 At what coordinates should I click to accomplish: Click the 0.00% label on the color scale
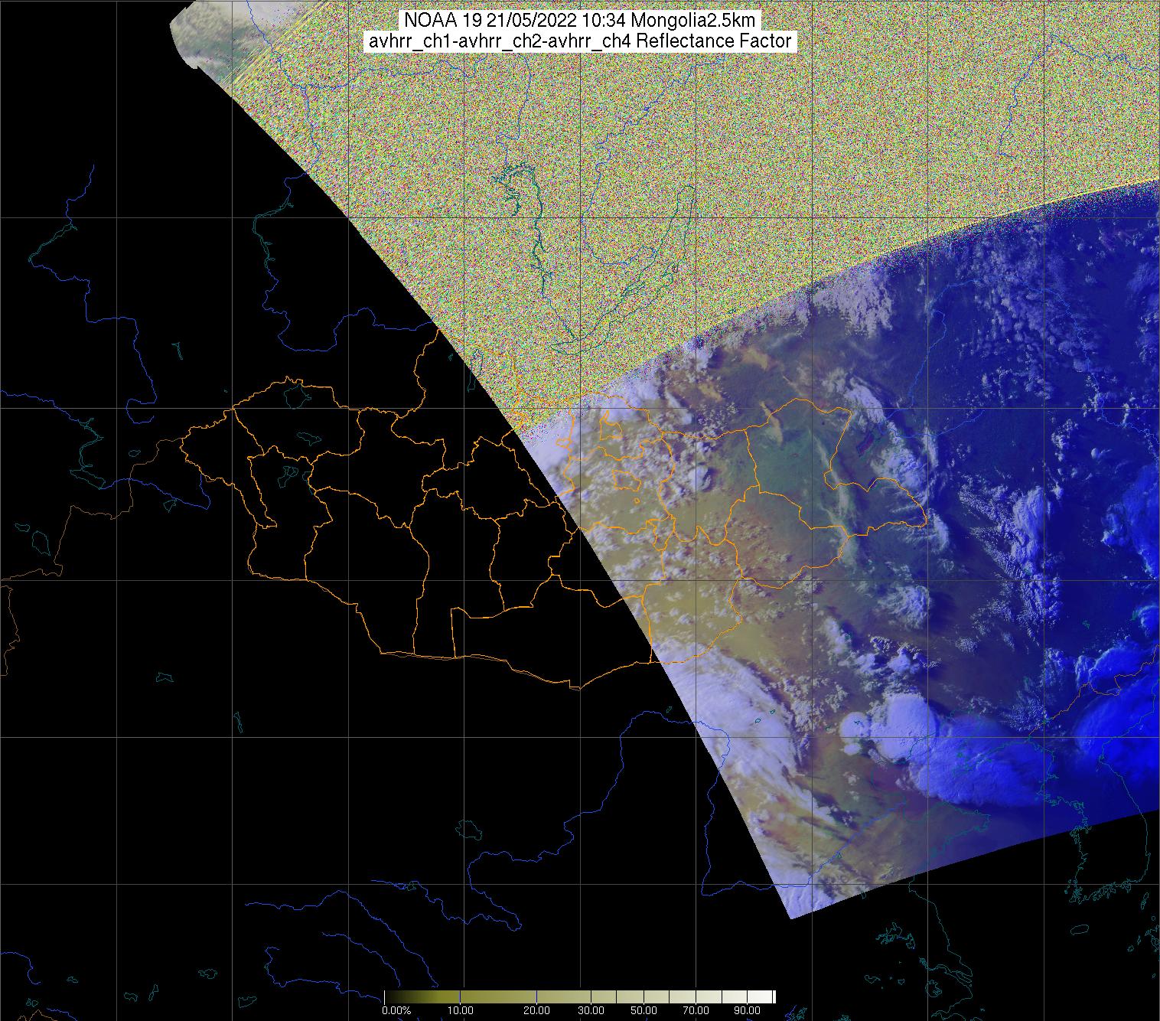pos(396,1011)
